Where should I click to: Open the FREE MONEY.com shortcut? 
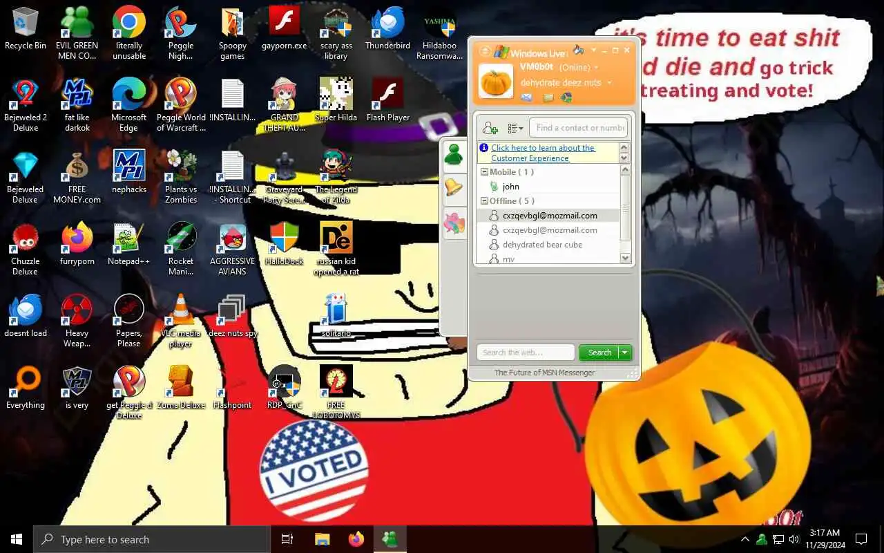pyautogui.click(x=77, y=177)
